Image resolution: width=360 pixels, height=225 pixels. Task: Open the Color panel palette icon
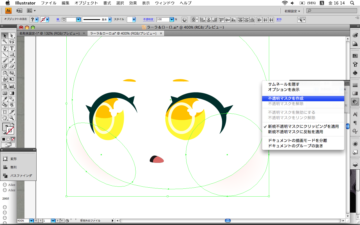coord(355,35)
